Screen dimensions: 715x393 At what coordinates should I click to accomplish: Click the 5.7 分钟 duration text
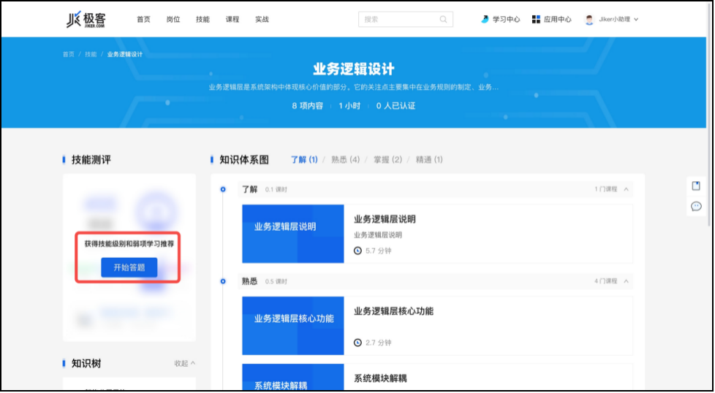[379, 251]
